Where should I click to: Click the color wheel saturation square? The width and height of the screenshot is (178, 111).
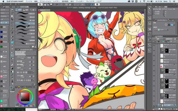point(25,97)
